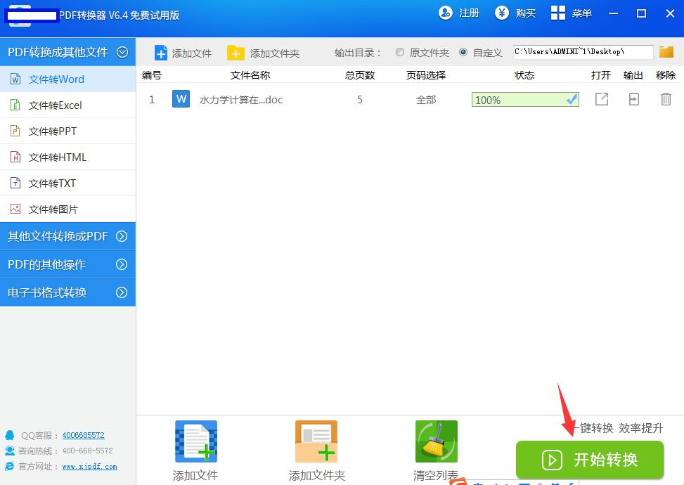This screenshot has width=684, height=485.
Task: Select 文件转Word menu item
Action: 67,79
